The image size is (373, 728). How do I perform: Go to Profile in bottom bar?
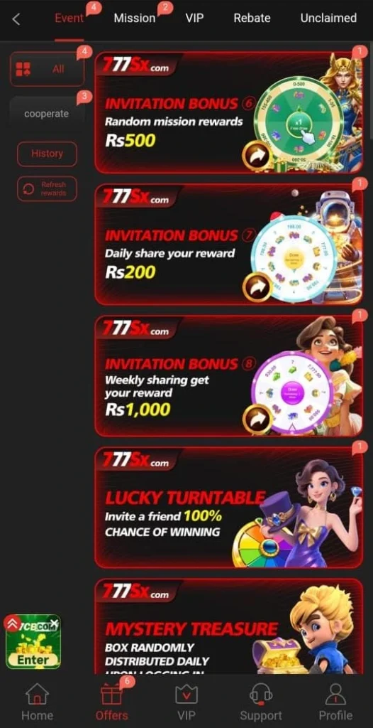pyautogui.click(x=335, y=702)
